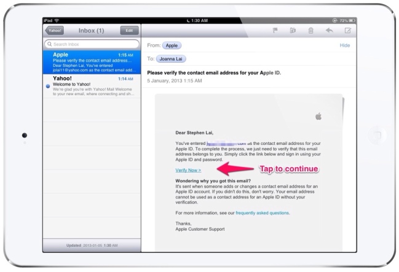This screenshot has height=272, width=399.
Task: Tap the Updated timestamp in the footer
Action: coord(92,246)
